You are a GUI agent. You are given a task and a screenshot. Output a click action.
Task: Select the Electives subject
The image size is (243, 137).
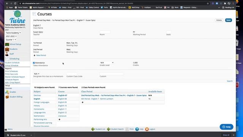tap(37, 96)
